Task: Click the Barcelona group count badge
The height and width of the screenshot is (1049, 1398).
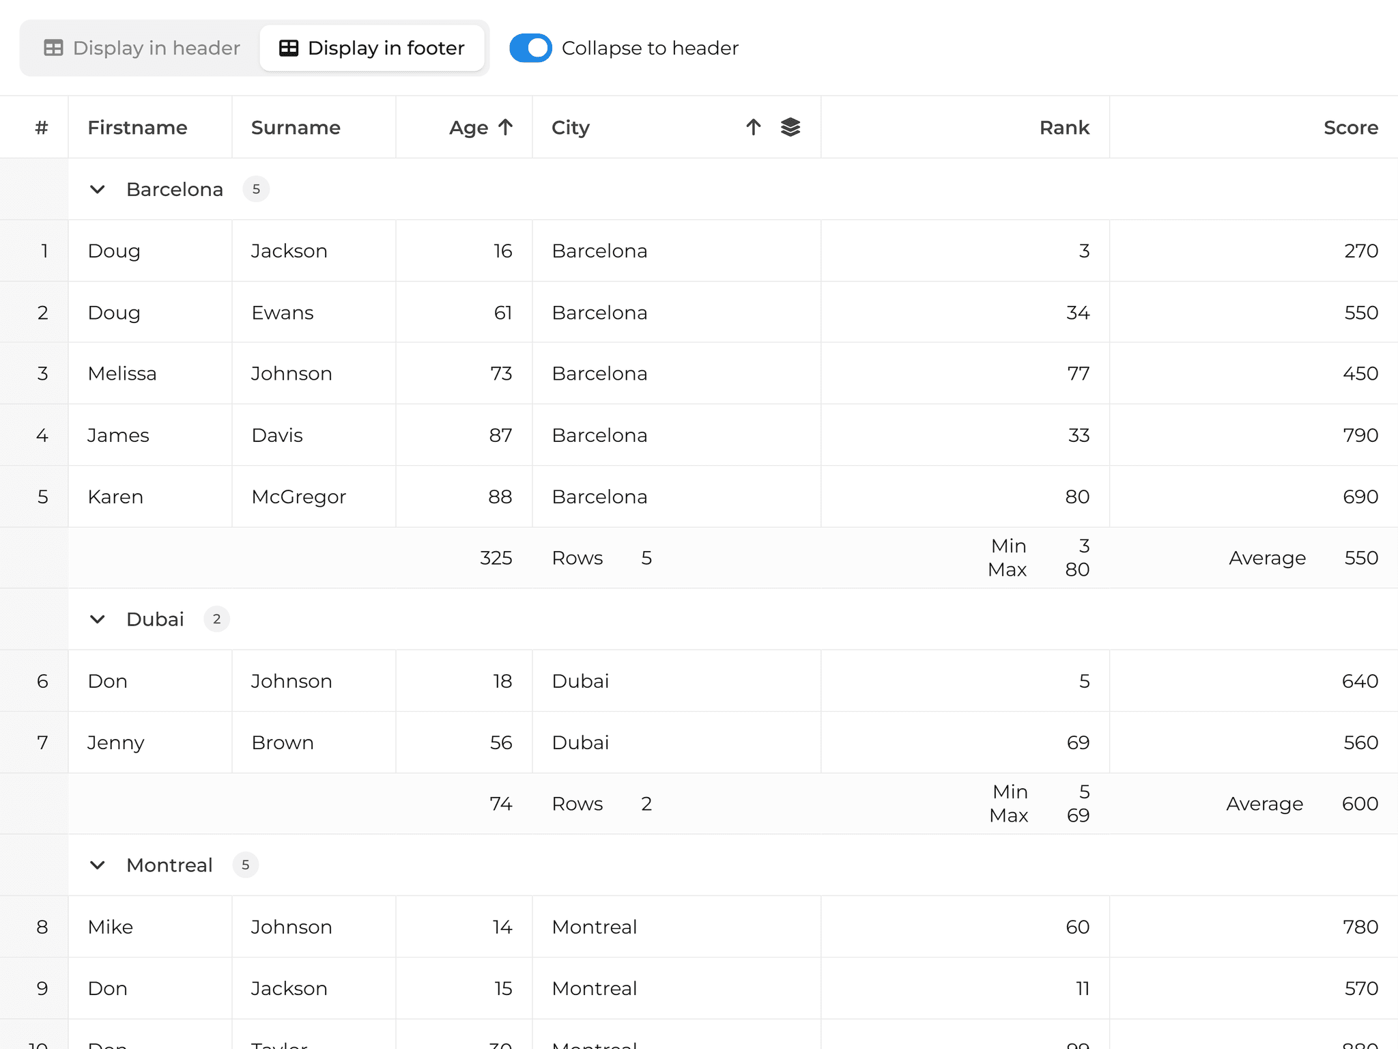Action: (x=256, y=189)
